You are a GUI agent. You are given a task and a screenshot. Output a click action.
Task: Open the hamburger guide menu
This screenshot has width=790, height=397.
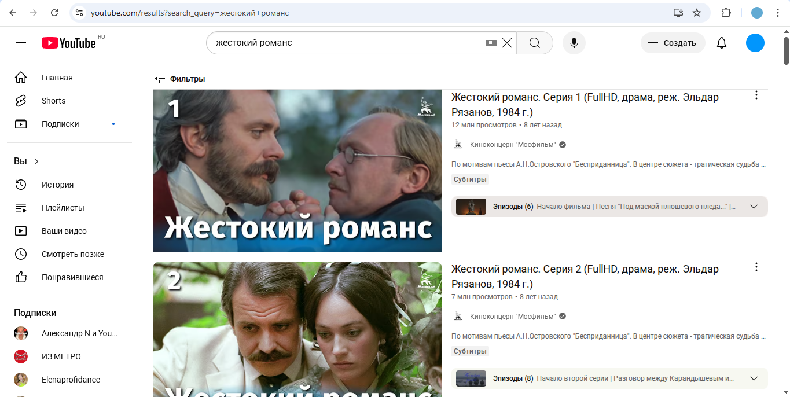21,43
